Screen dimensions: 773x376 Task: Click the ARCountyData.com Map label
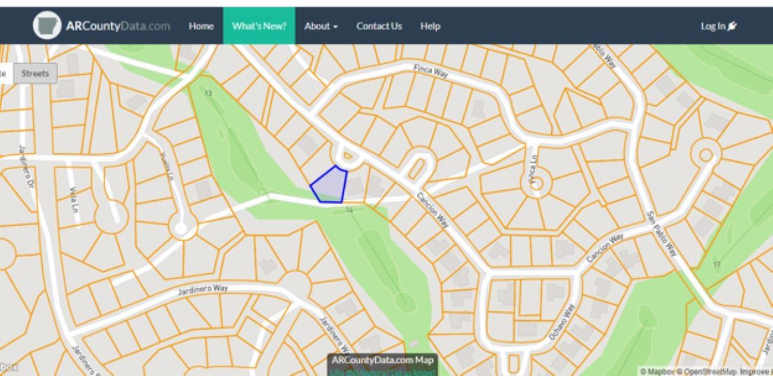pyautogui.click(x=383, y=360)
